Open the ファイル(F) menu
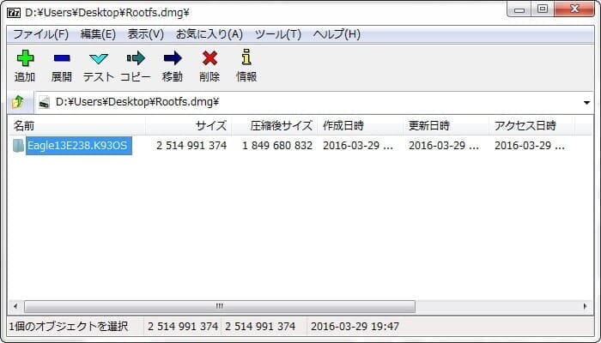Viewport: 601px width, 343px height. click(x=40, y=34)
